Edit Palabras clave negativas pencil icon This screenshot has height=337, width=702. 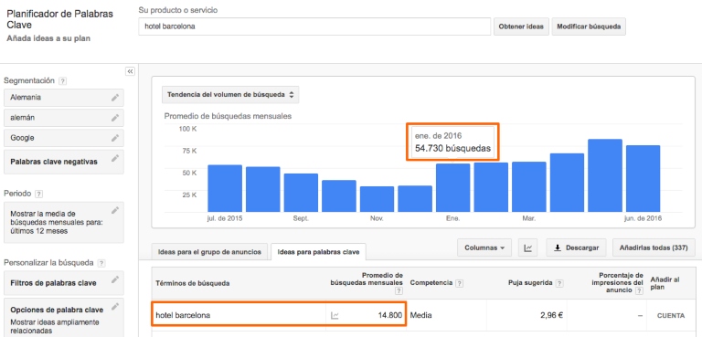point(115,158)
